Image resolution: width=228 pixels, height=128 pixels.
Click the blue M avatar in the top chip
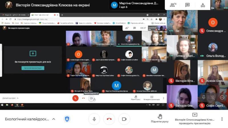coord(114,5)
